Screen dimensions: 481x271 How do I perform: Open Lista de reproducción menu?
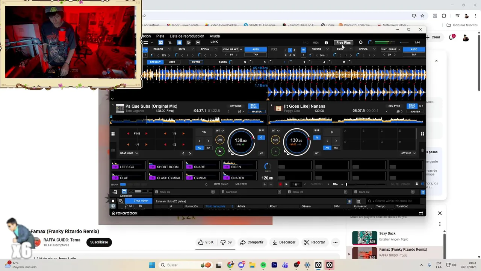click(187, 36)
